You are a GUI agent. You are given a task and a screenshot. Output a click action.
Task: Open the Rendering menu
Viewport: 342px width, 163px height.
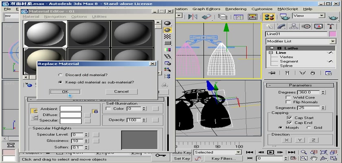pos(236,9)
